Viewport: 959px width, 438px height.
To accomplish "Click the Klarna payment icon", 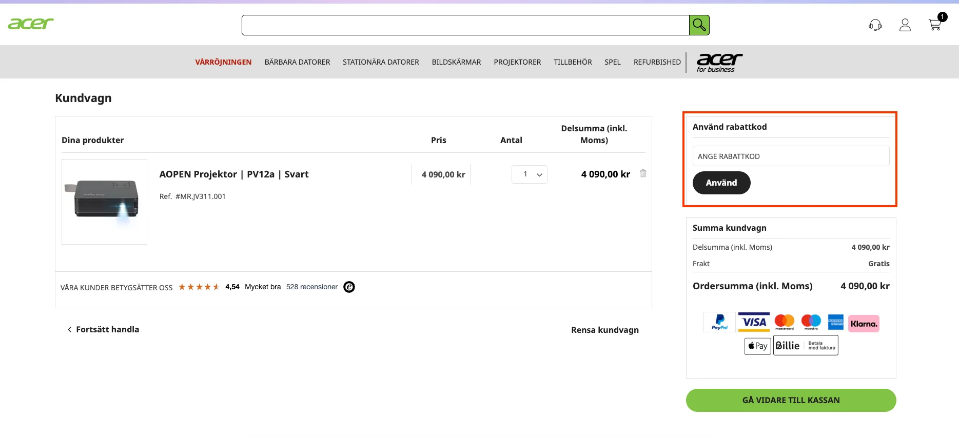I will pyautogui.click(x=864, y=324).
